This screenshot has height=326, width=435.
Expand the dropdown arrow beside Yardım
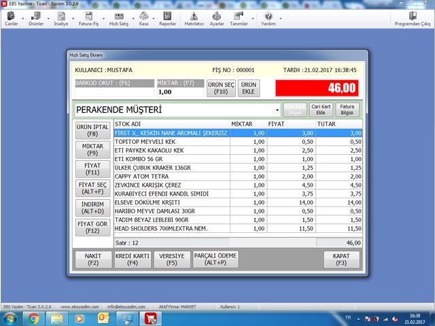tap(281, 19)
